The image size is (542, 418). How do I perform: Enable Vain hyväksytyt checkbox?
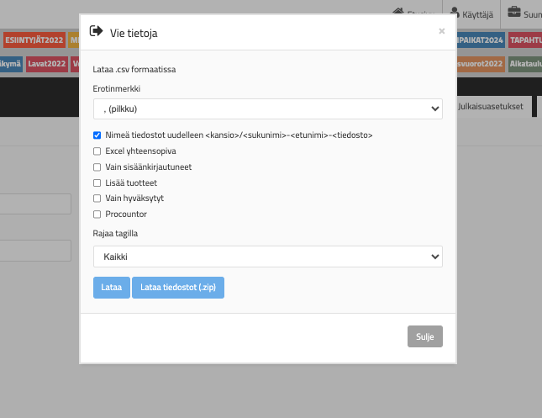97,198
